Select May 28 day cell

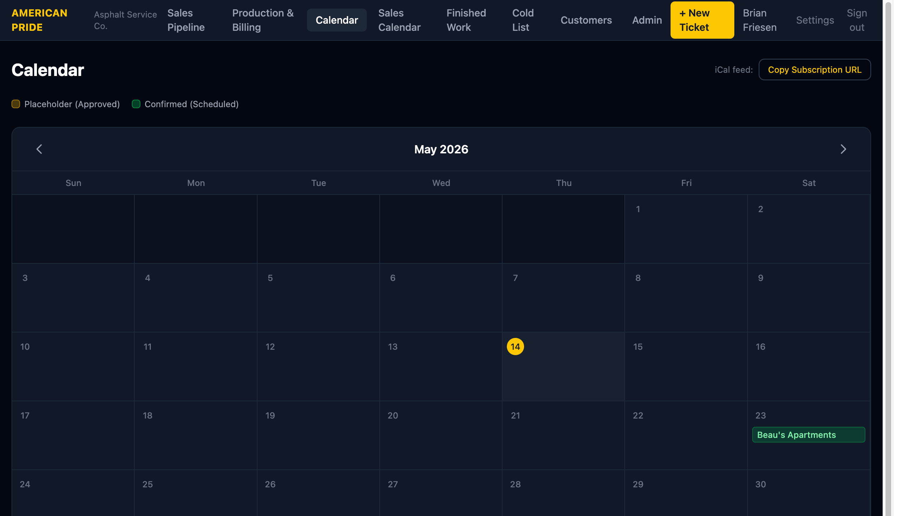pos(563,493)
